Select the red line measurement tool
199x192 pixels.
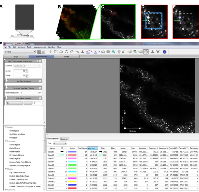[88, 52]
